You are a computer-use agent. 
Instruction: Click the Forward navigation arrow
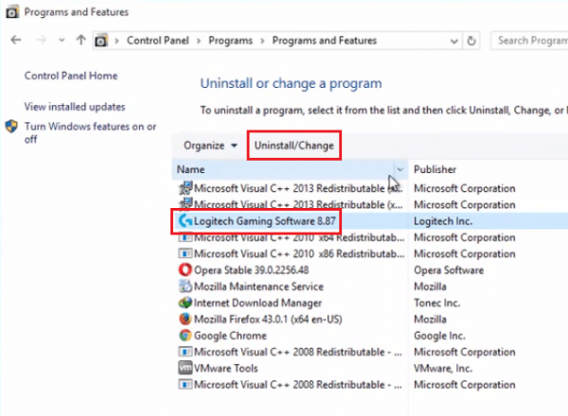coord(42,40)
